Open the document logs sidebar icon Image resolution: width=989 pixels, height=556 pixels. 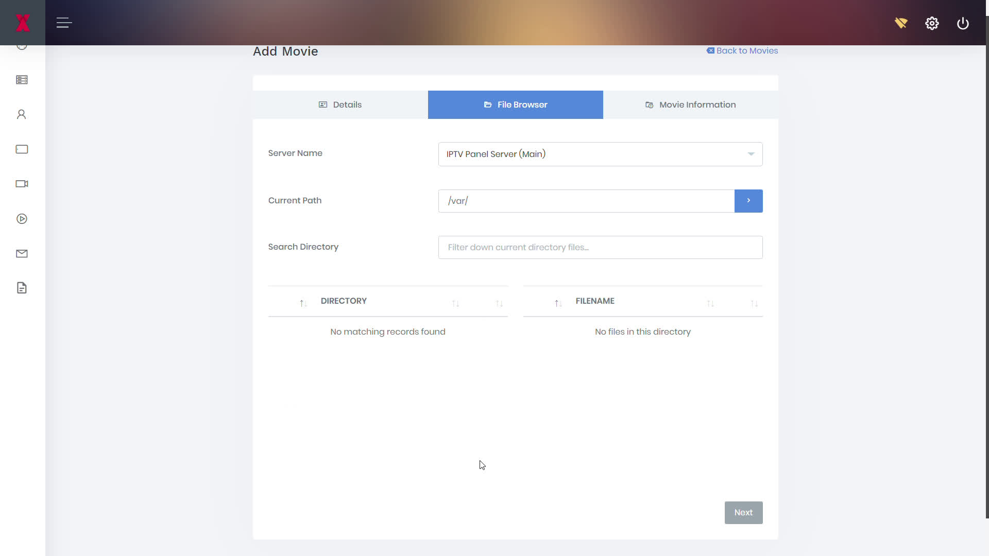point(22,288)
